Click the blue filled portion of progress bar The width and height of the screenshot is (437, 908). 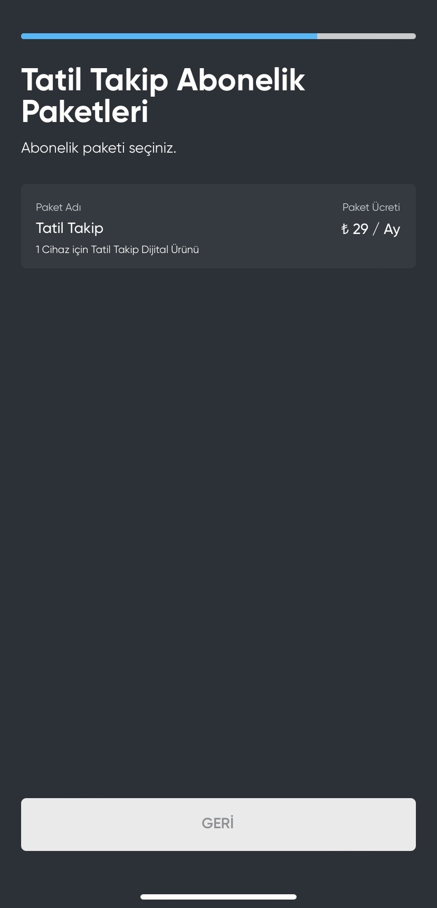(169, 36)
